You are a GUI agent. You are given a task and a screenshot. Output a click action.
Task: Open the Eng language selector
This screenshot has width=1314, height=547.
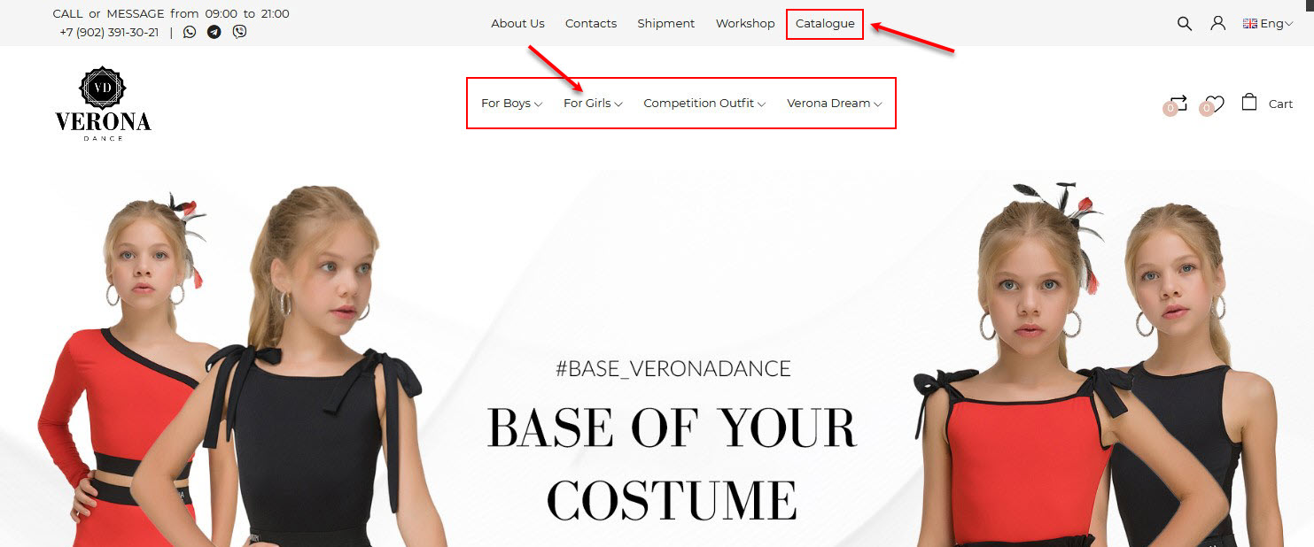coord(1268,24)
